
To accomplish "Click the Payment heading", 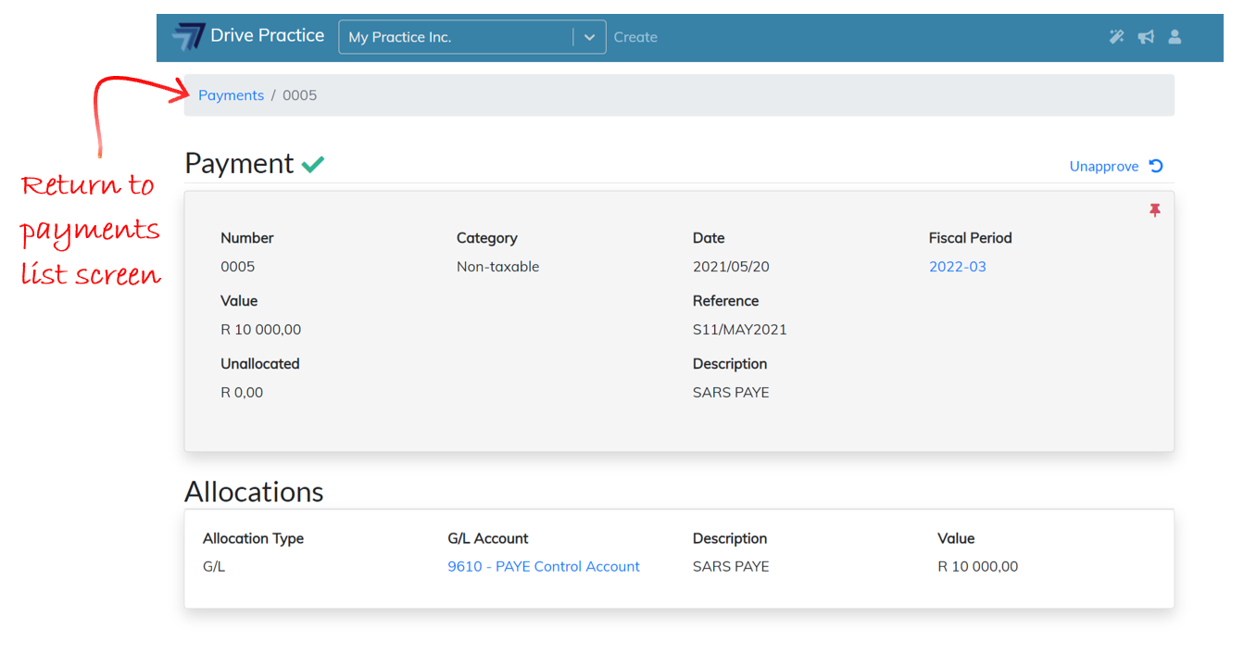I will tap(239, 163).
